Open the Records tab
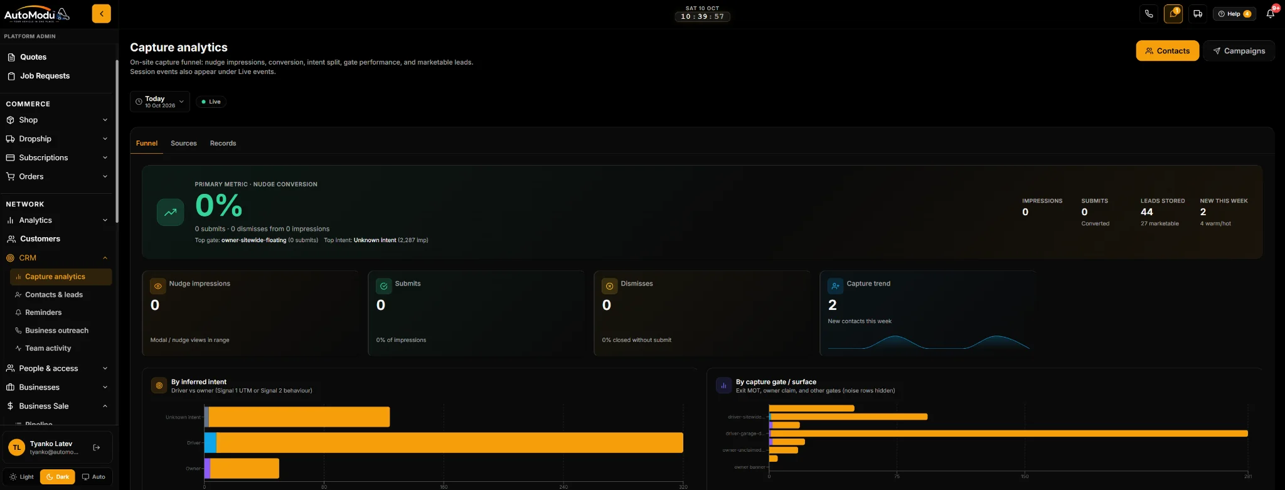The image size is (1285, 490). (223, 143)
